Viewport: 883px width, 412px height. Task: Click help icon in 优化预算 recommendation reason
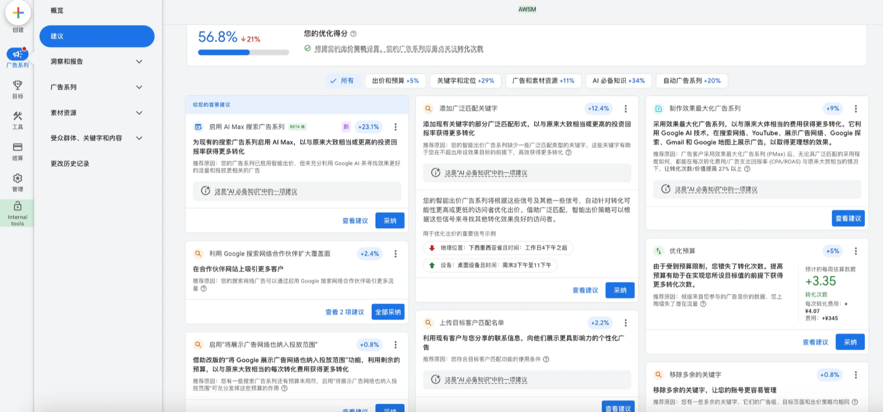click(703, 304)
